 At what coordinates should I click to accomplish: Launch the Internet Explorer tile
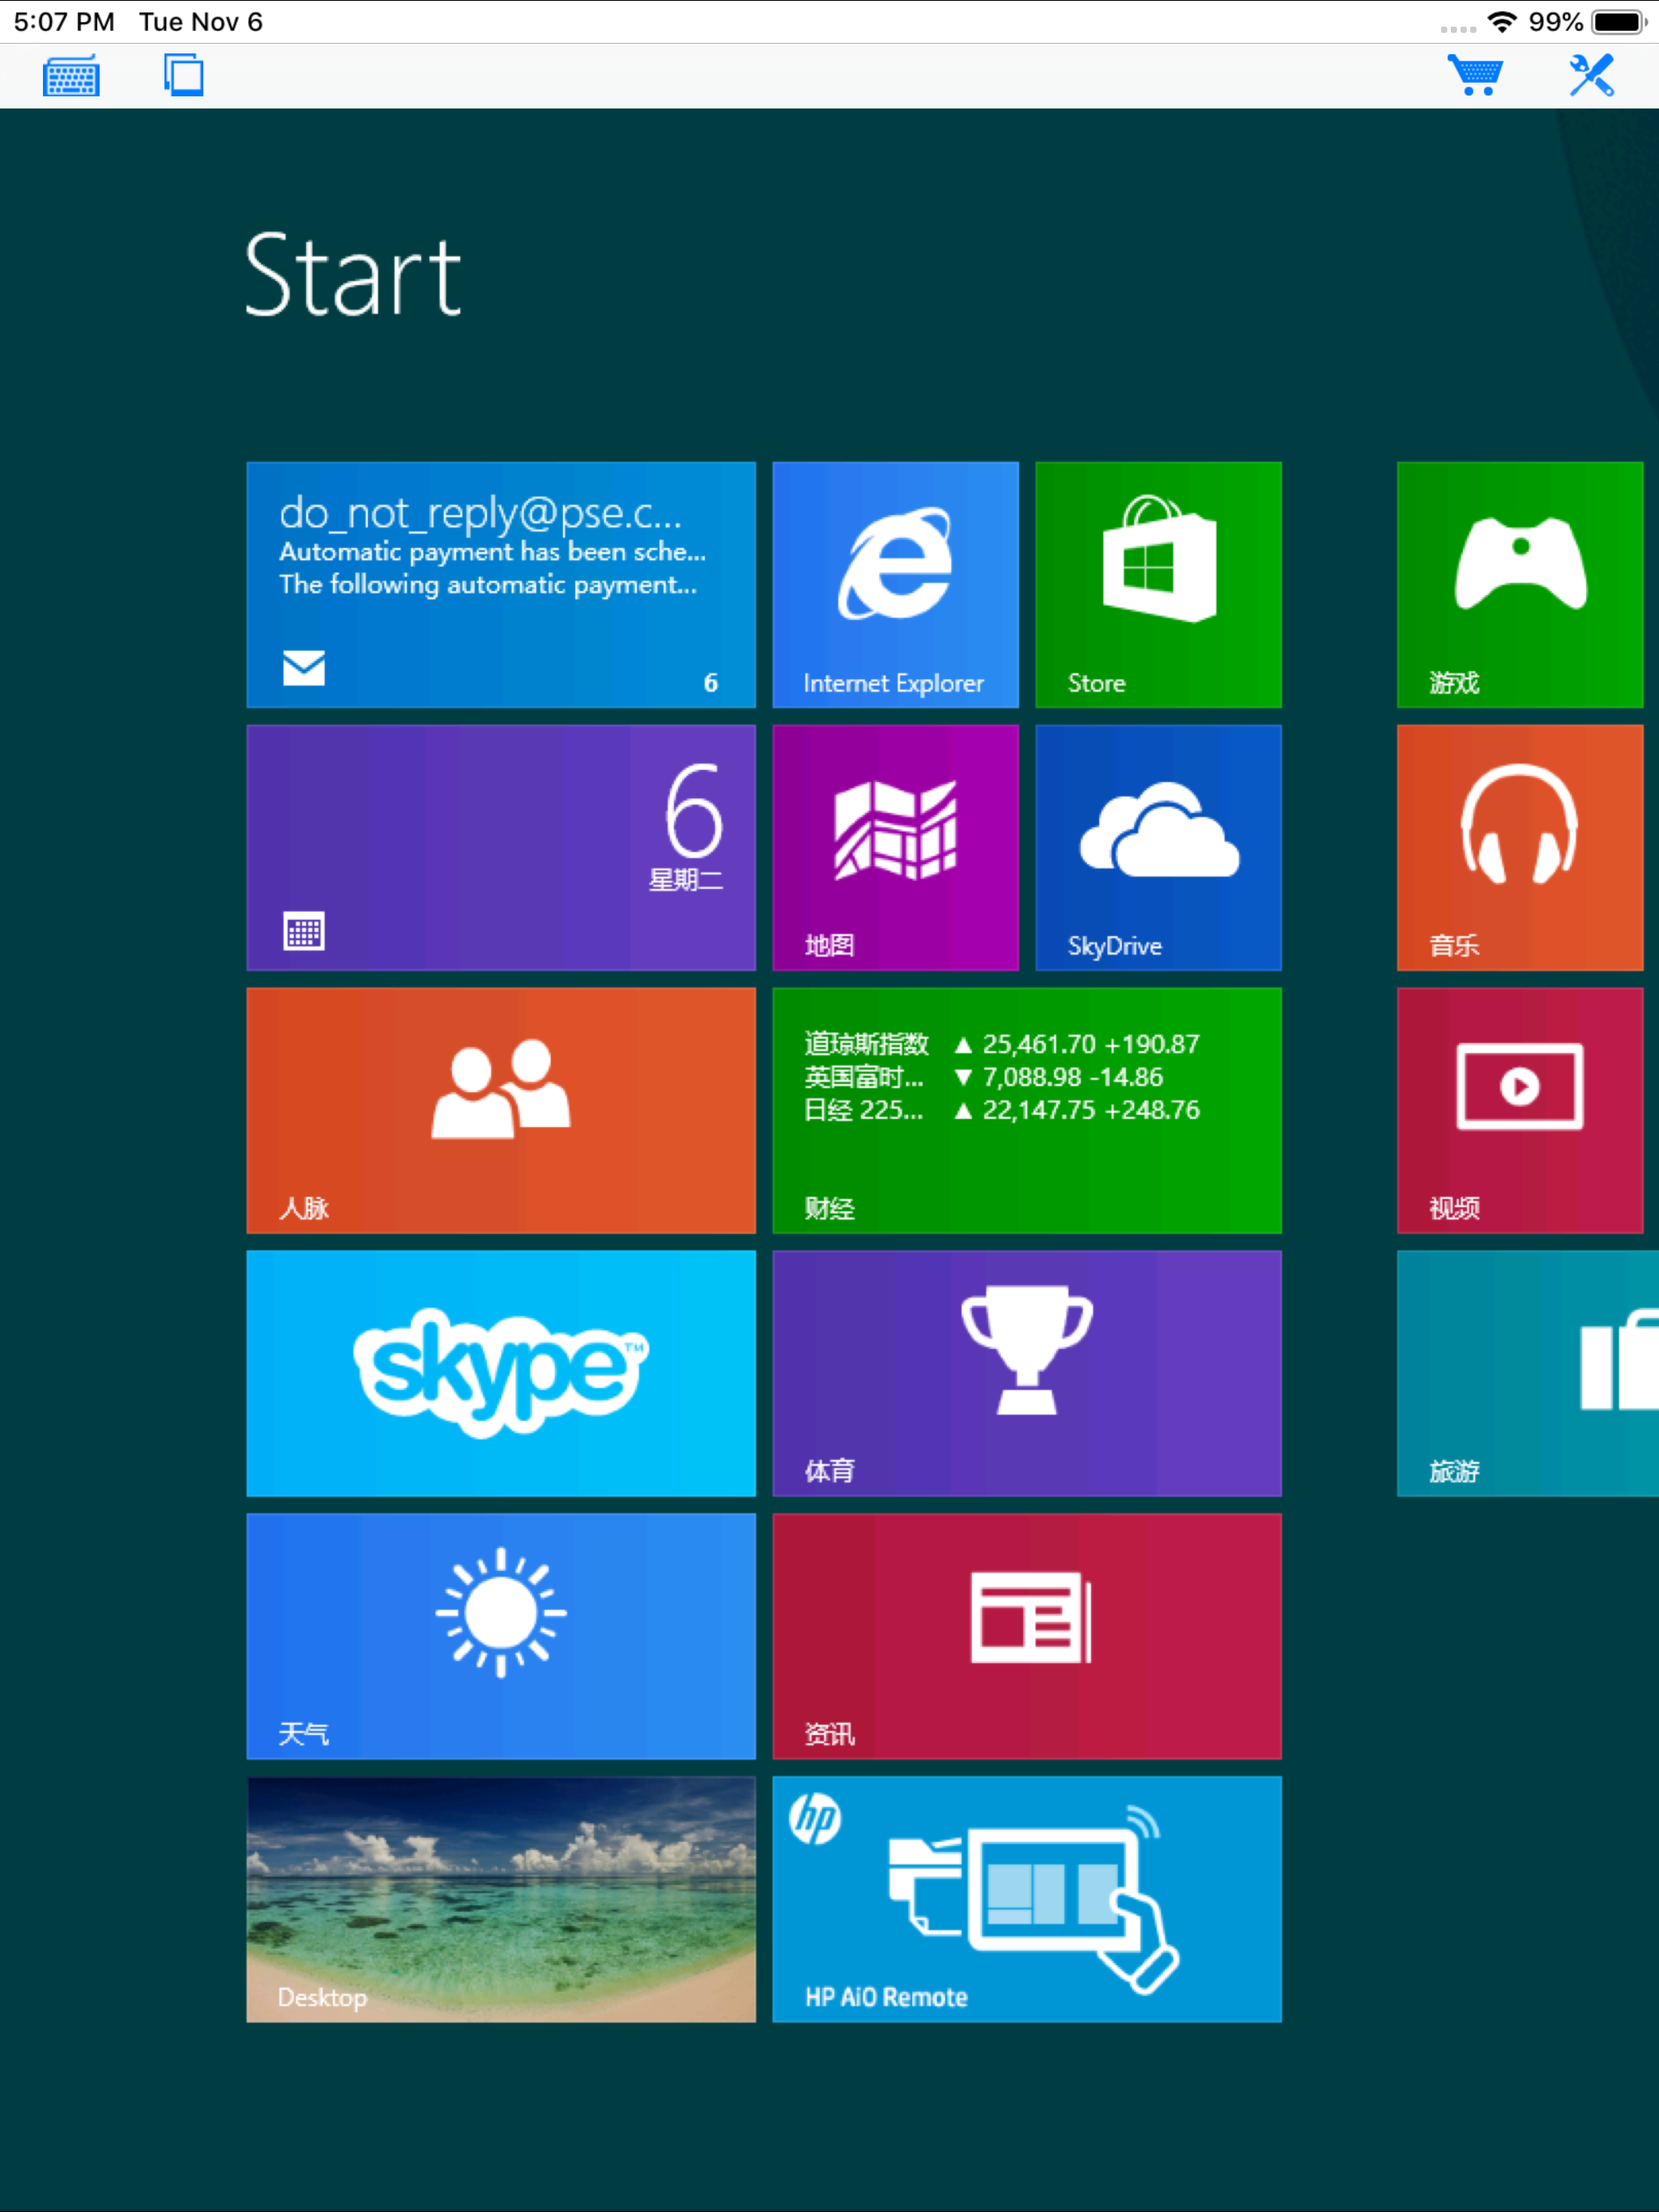pyautogui.click(x=894, y=584)
